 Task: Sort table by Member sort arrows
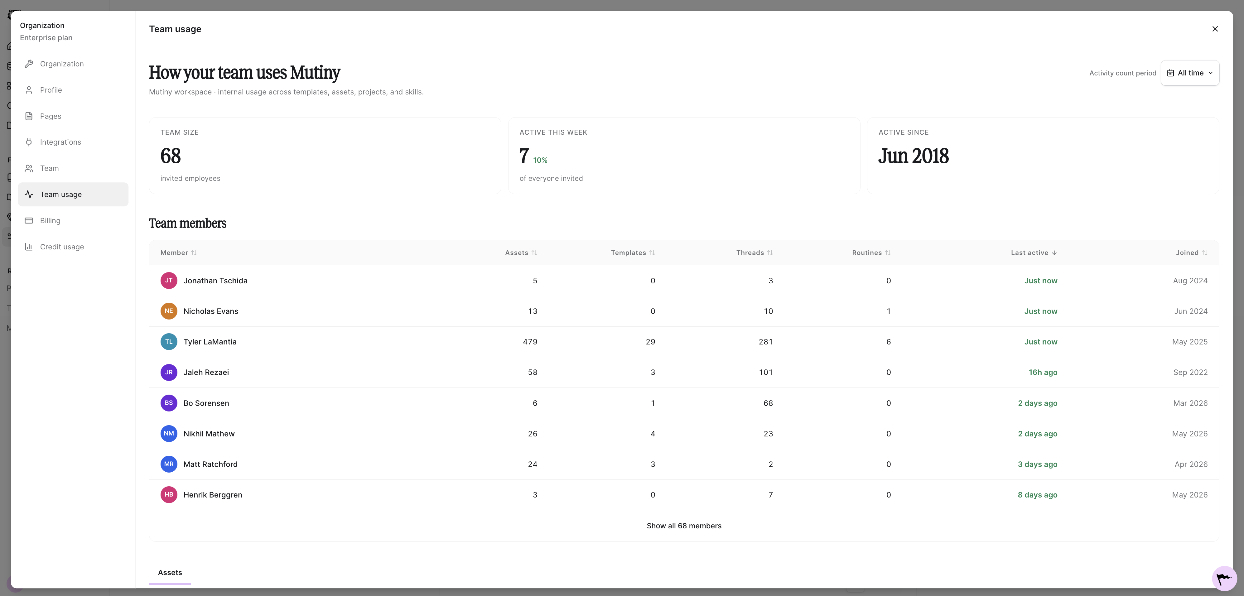point(194,252)
